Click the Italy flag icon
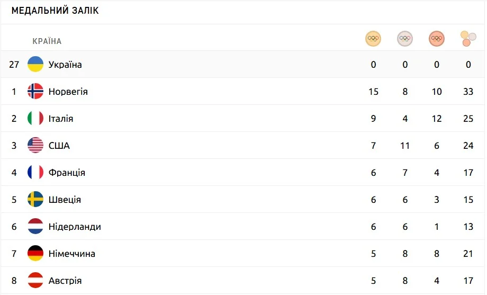The image size is (487, 295). 35,119
